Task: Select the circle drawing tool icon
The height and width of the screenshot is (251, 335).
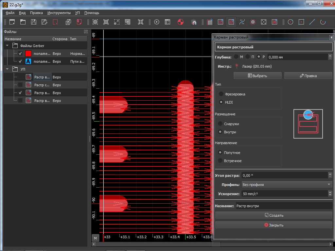Action: click(x=290, y=22)
